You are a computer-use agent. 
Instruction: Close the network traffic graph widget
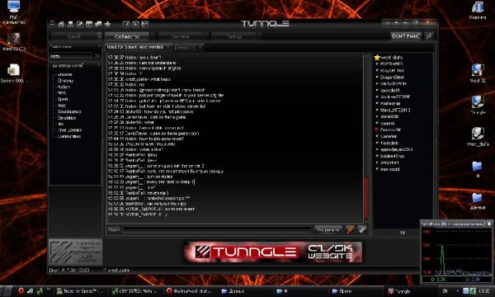[489, 224]
